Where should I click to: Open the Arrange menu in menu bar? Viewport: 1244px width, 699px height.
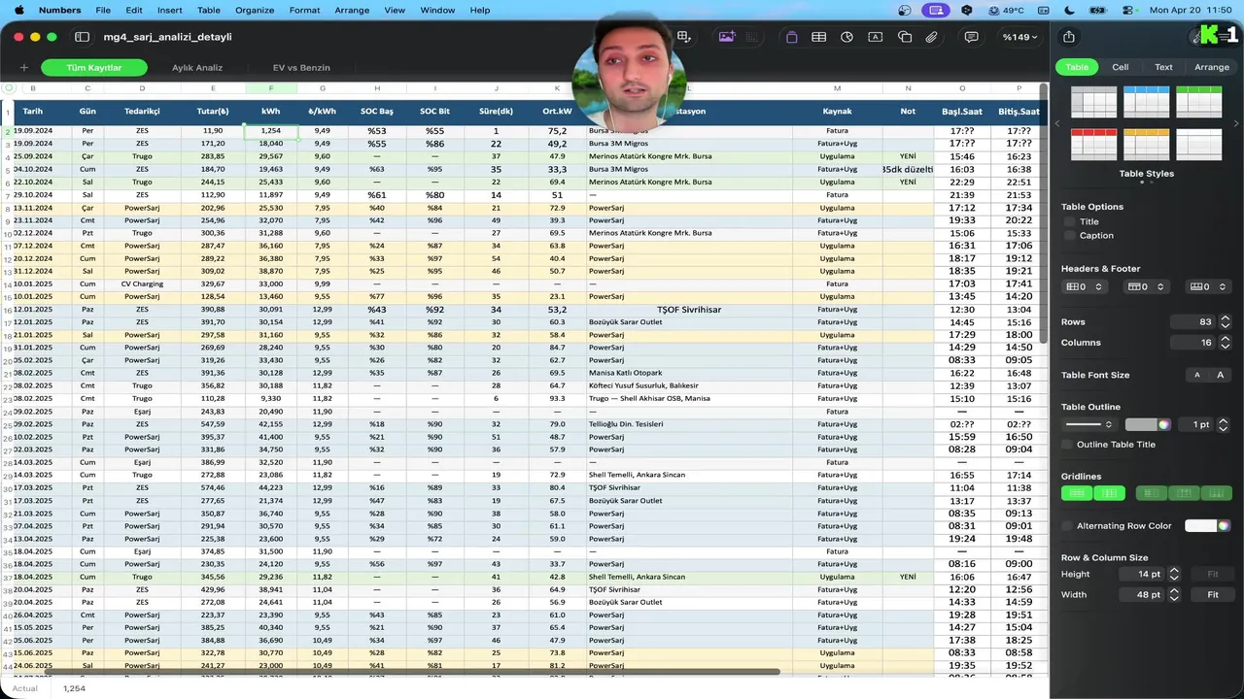pos(352,10)
